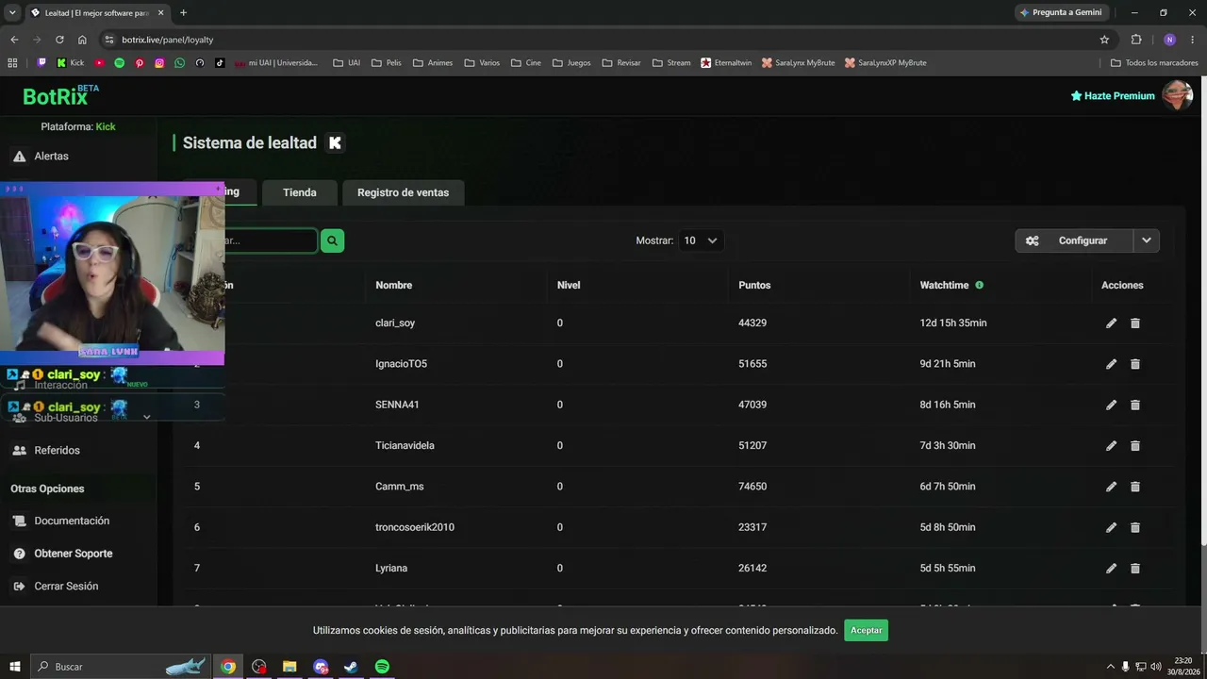This screenshot has width=1207, height=679.
Task: Edit the Lyriana row with pencil icon
Action: [1111, 569]
